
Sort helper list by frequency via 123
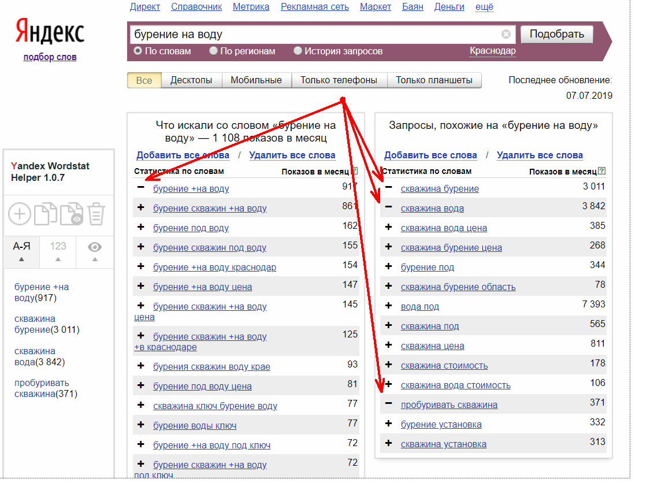(x=58, y=252)
